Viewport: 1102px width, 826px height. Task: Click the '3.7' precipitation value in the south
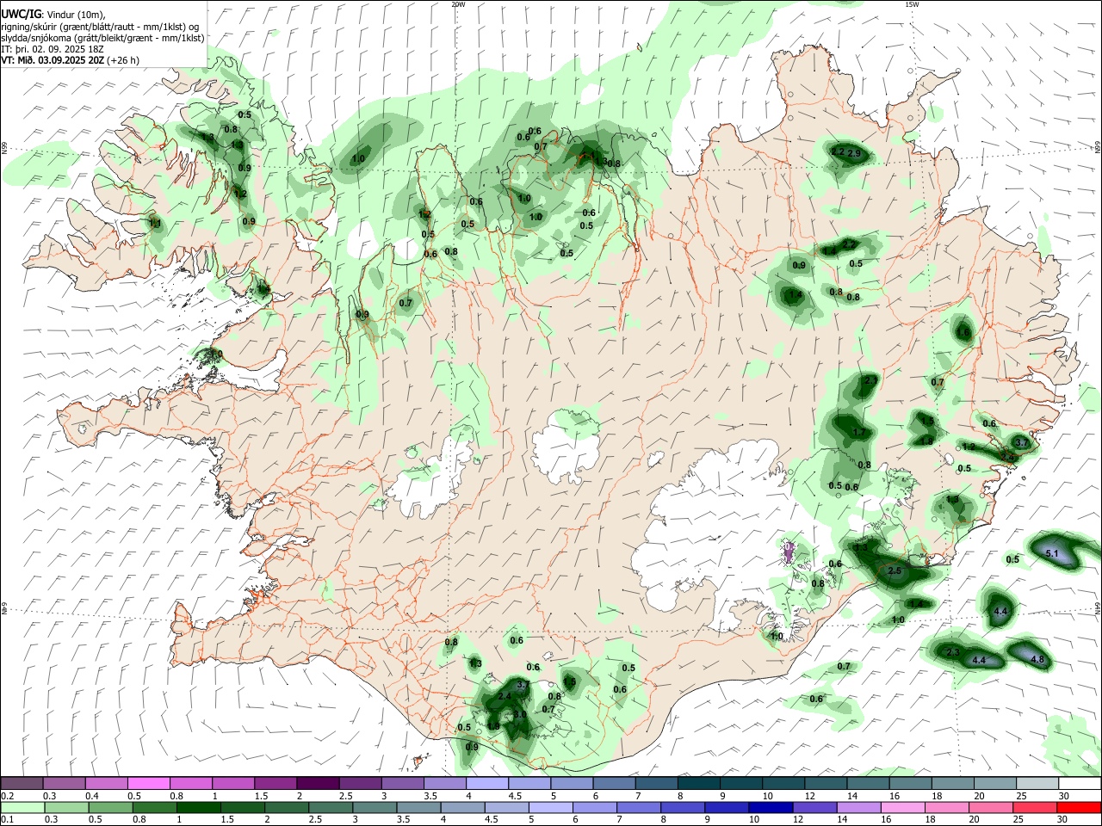pyautogui.click(x=523, y=685)
